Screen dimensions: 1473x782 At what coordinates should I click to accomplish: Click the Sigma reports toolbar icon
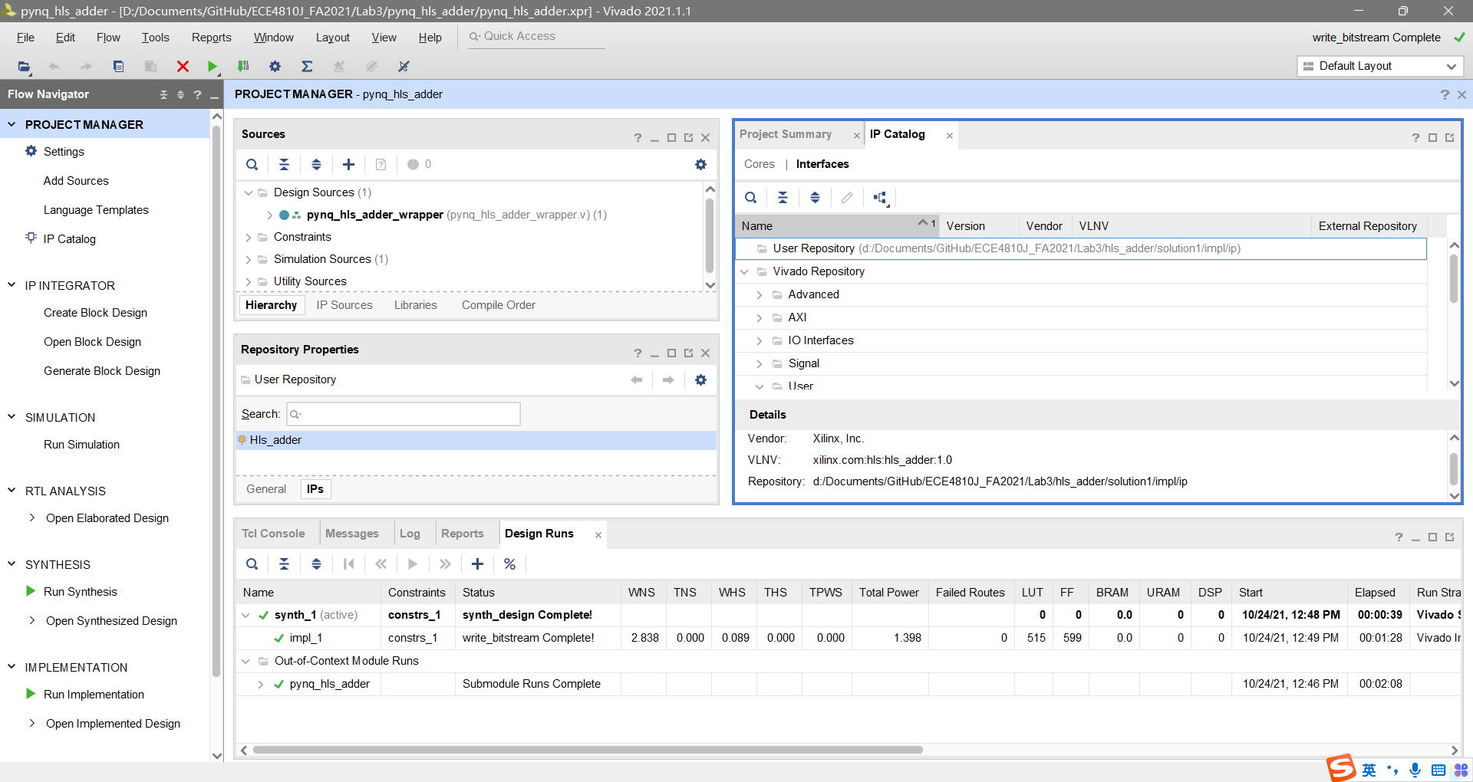click(x=307, y=67)
